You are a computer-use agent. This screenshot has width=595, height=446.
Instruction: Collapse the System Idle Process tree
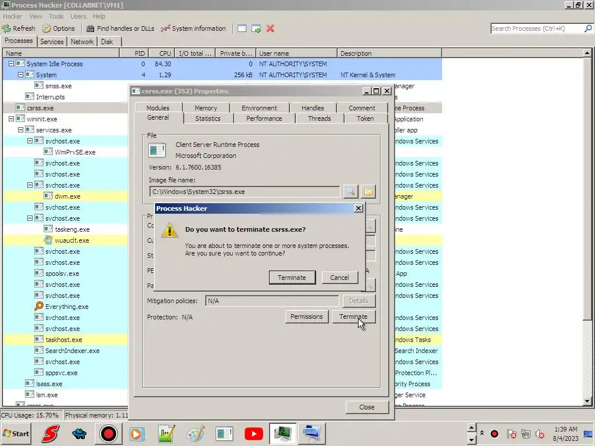click(12, 64)
